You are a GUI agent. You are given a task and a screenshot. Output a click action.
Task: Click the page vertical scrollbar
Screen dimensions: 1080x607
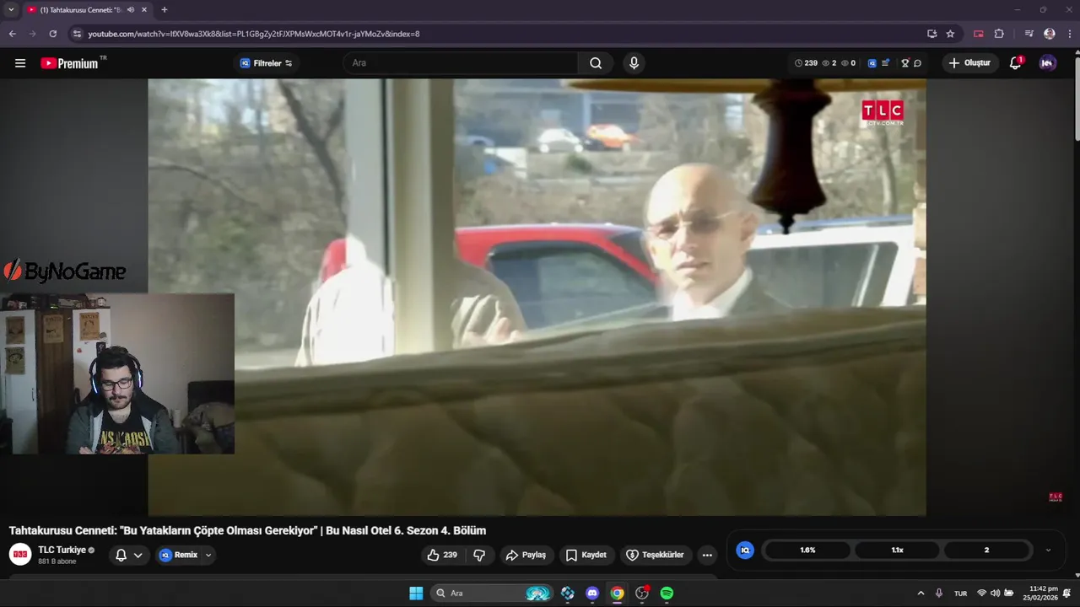[1077, 97]
